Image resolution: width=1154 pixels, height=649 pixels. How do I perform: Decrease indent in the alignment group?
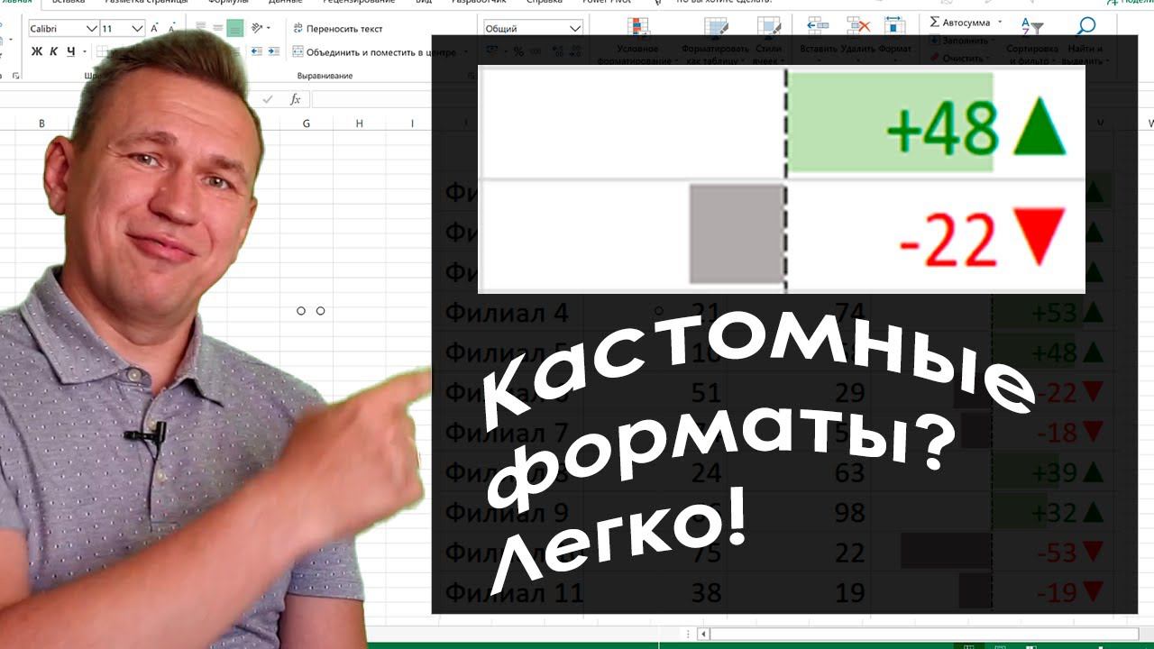256,51
